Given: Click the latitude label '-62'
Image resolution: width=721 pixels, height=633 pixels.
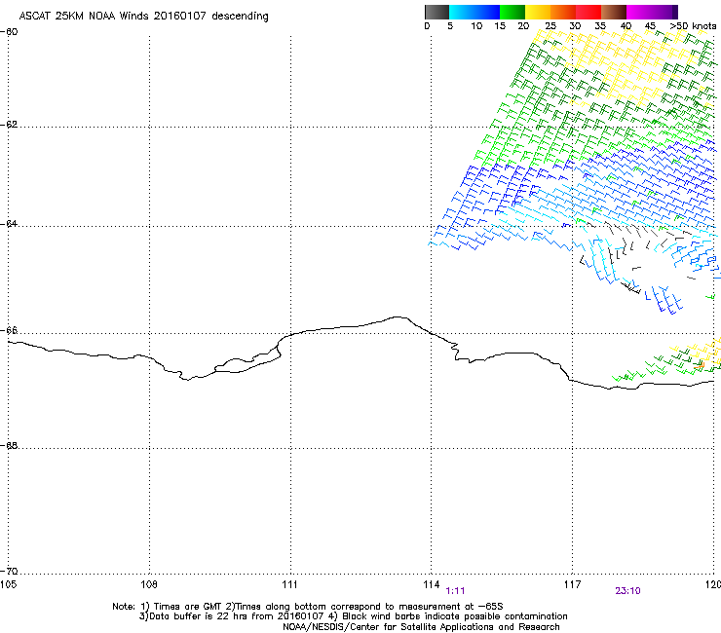Looking at the screenshot, I should [x=9, y=125].
